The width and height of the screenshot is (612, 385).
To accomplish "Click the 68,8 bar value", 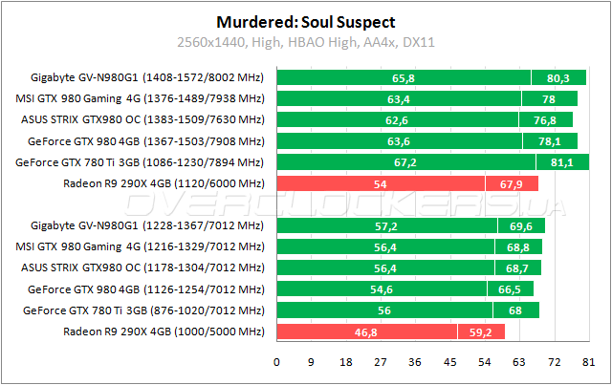I will (x=518, y=247).
